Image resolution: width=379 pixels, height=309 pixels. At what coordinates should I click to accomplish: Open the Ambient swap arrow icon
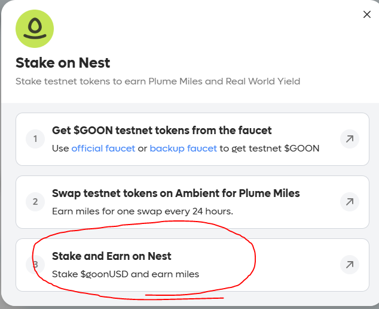[x=349, y=202]
